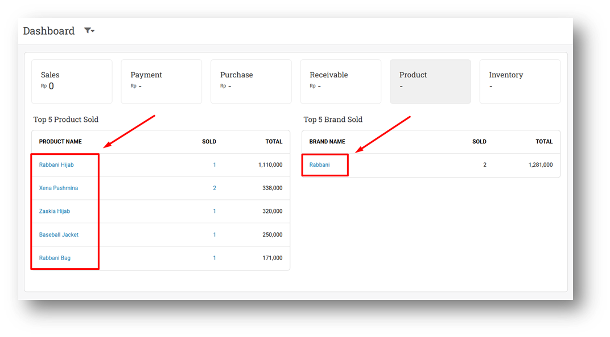Click sold count for Xena Pashmina
Viewport: 610px width, 337px height.
215,188
